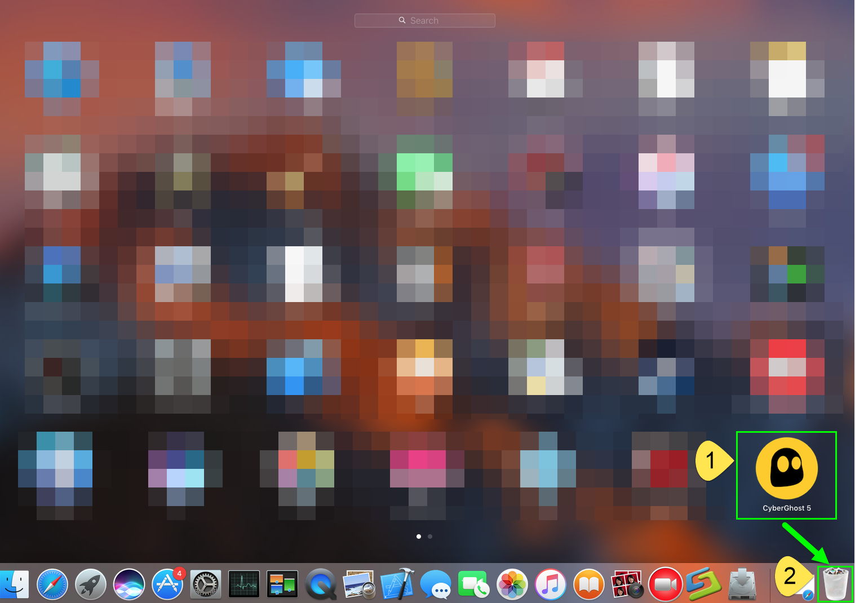Launch iTunes from the Dock
The width and height of the screenshot is (855, 603).
coord(551,584)
